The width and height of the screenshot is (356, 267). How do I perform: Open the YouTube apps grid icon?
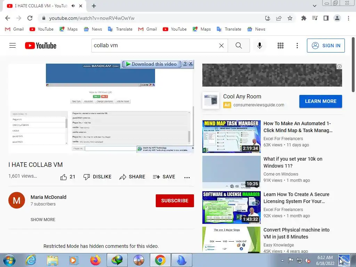[281, 46]
